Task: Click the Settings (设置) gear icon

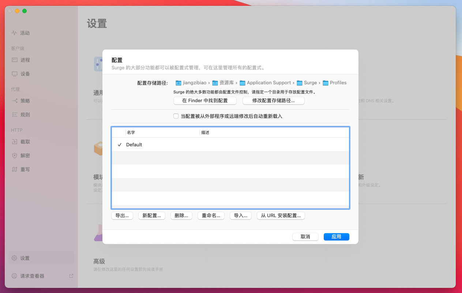Action: pos(14,258)
